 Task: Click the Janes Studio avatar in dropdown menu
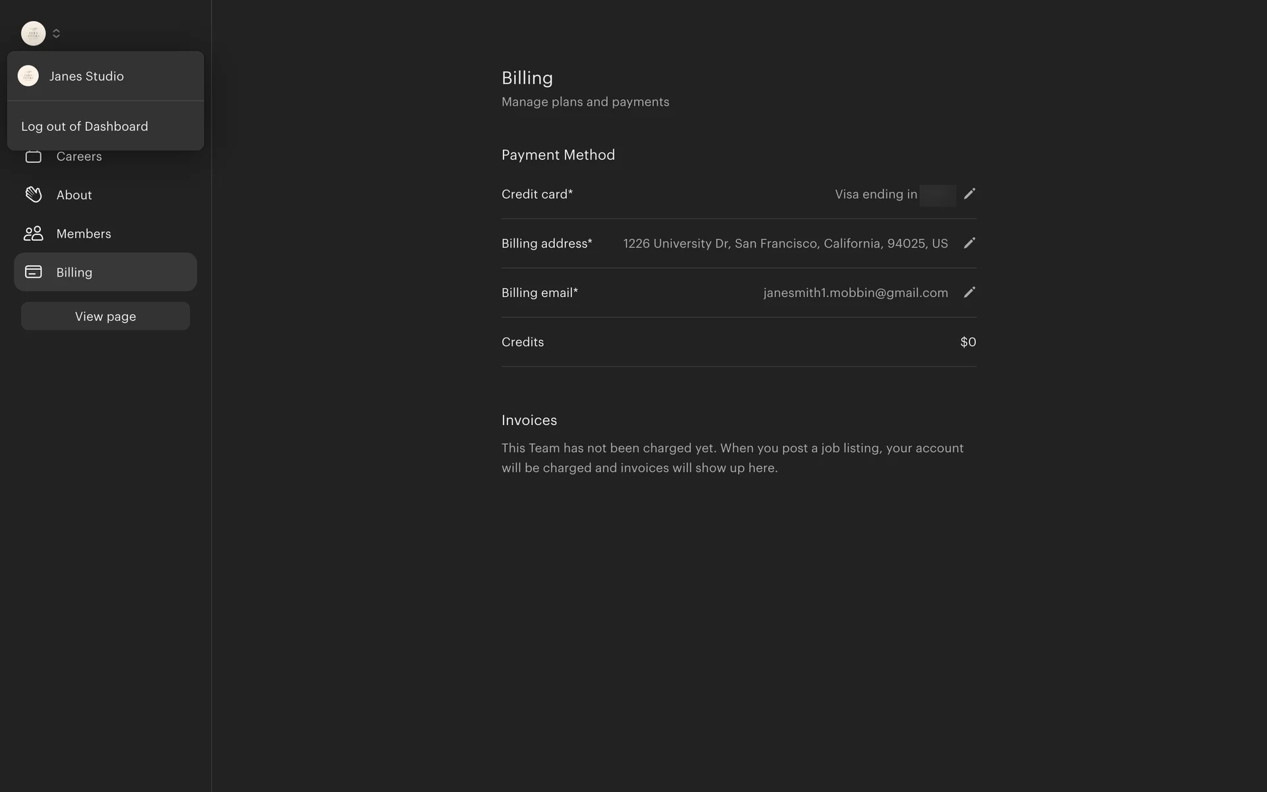pos(28,76)
